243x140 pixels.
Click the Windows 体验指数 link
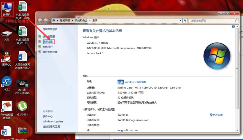coord(135,82)
